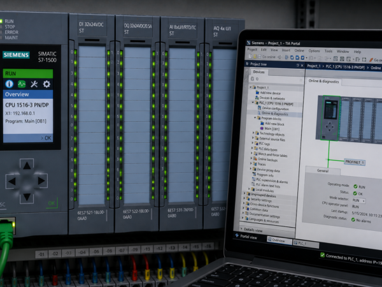The width and height of the screenshot is (382, 287).
Task: Open the Window menu
Action: coord(343,51)
